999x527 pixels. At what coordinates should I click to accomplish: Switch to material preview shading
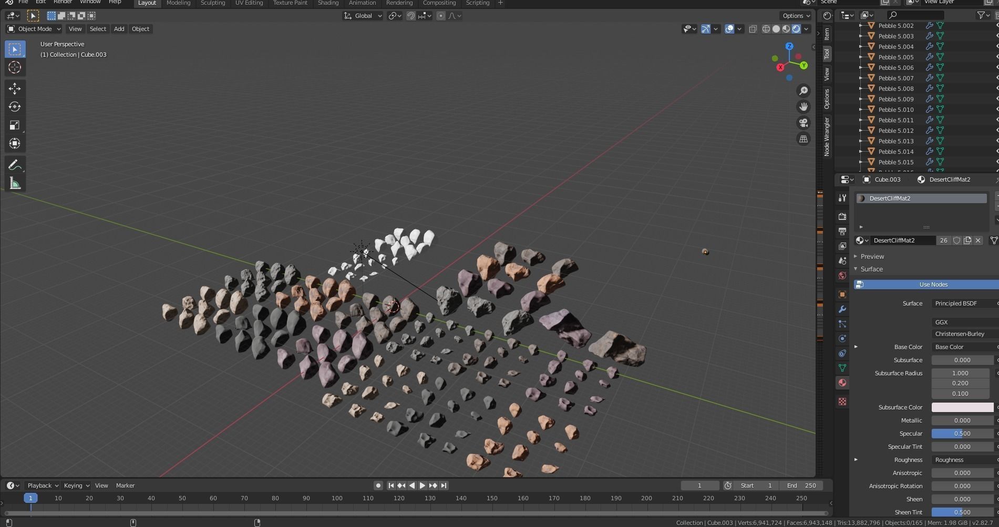pyautogui.click(x=786, y=29)
